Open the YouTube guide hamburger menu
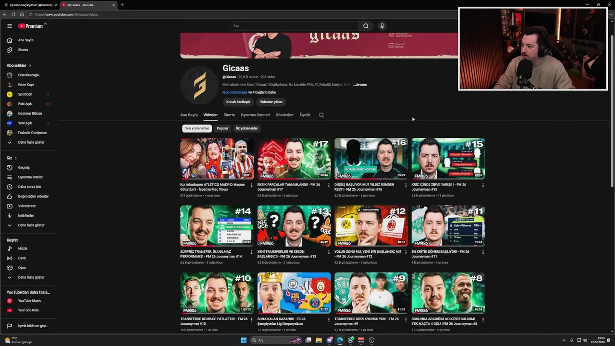Image resolution: width=615 pixels, height=346 pixels. 9,26
